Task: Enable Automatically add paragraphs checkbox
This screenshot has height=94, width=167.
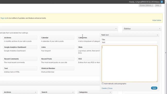Action: tap(103, 84)
